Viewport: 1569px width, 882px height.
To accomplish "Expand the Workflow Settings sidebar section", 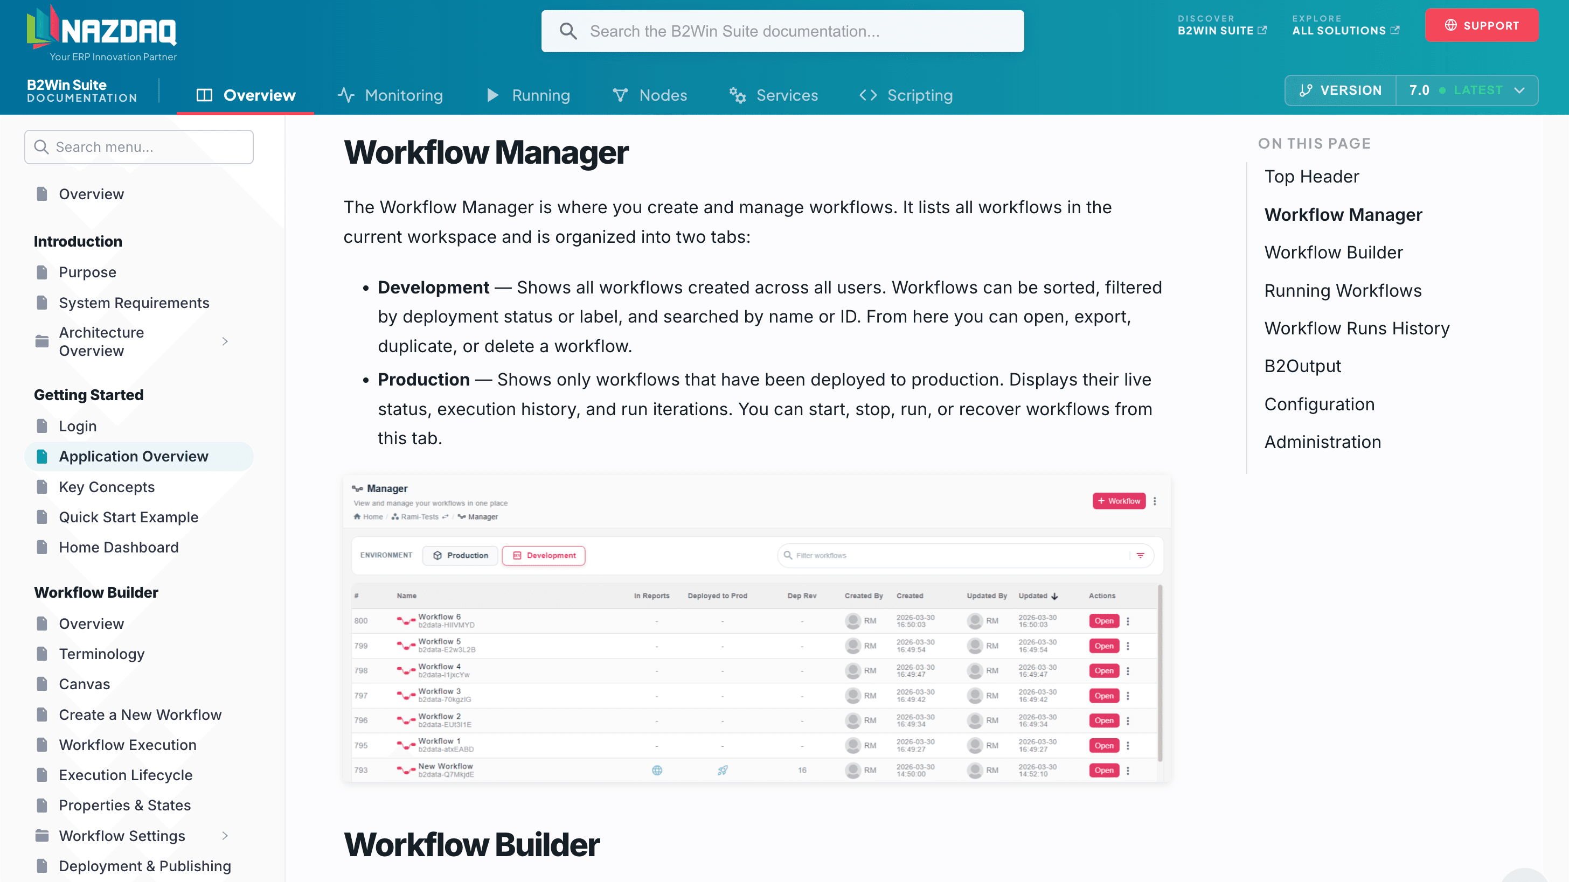I will [225, 836].
